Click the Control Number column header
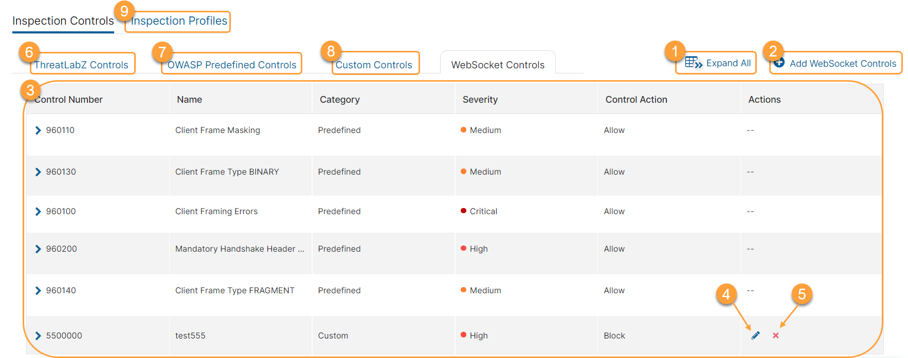The image size is (908, 358). point(68,100)
